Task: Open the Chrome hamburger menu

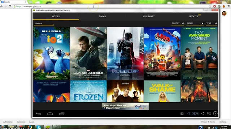Action: (228, 6)
